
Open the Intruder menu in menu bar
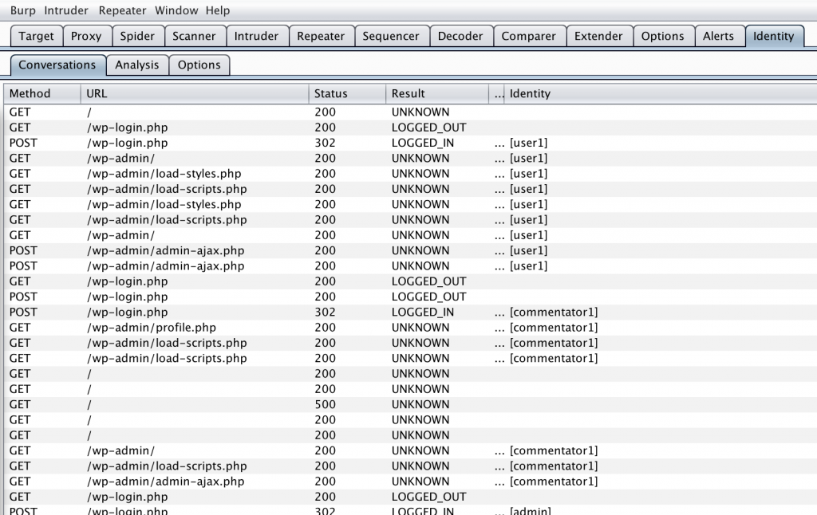pyautogui.click(x=67, y=10)
